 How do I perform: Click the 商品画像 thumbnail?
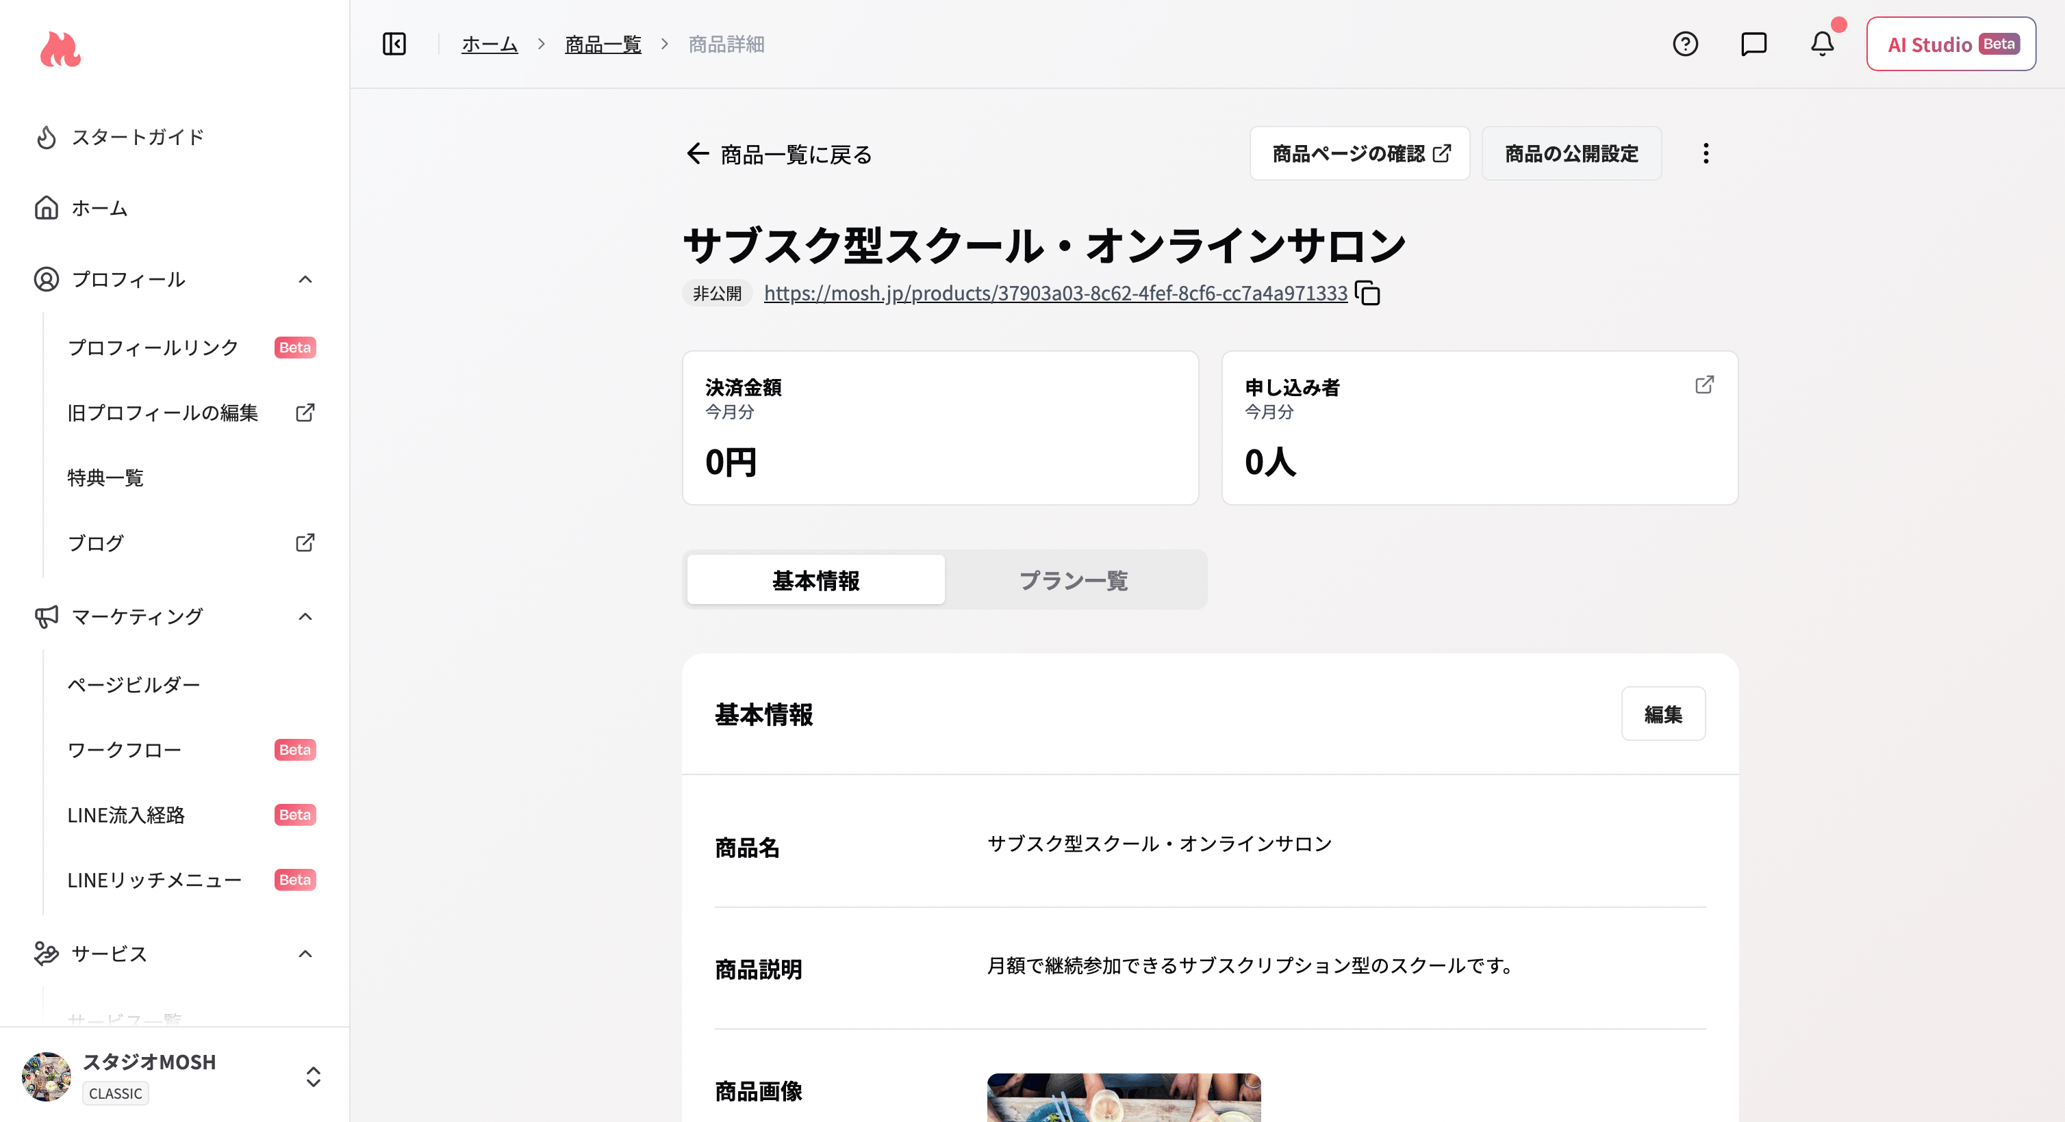[x=1124, y=1097]
